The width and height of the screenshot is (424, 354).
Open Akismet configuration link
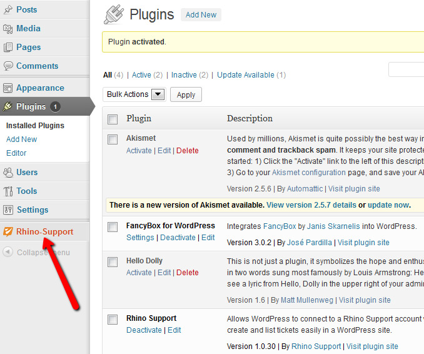click(308, 173)
